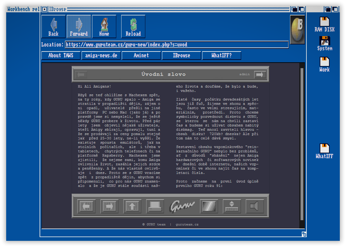346x247 pixels.
Task: Click the up-down arrows icon
Action: coord(232,206)
